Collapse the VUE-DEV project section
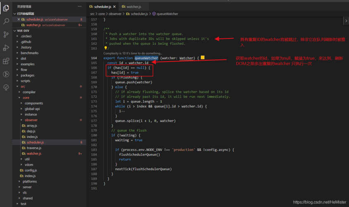 (x=49, y=31)
